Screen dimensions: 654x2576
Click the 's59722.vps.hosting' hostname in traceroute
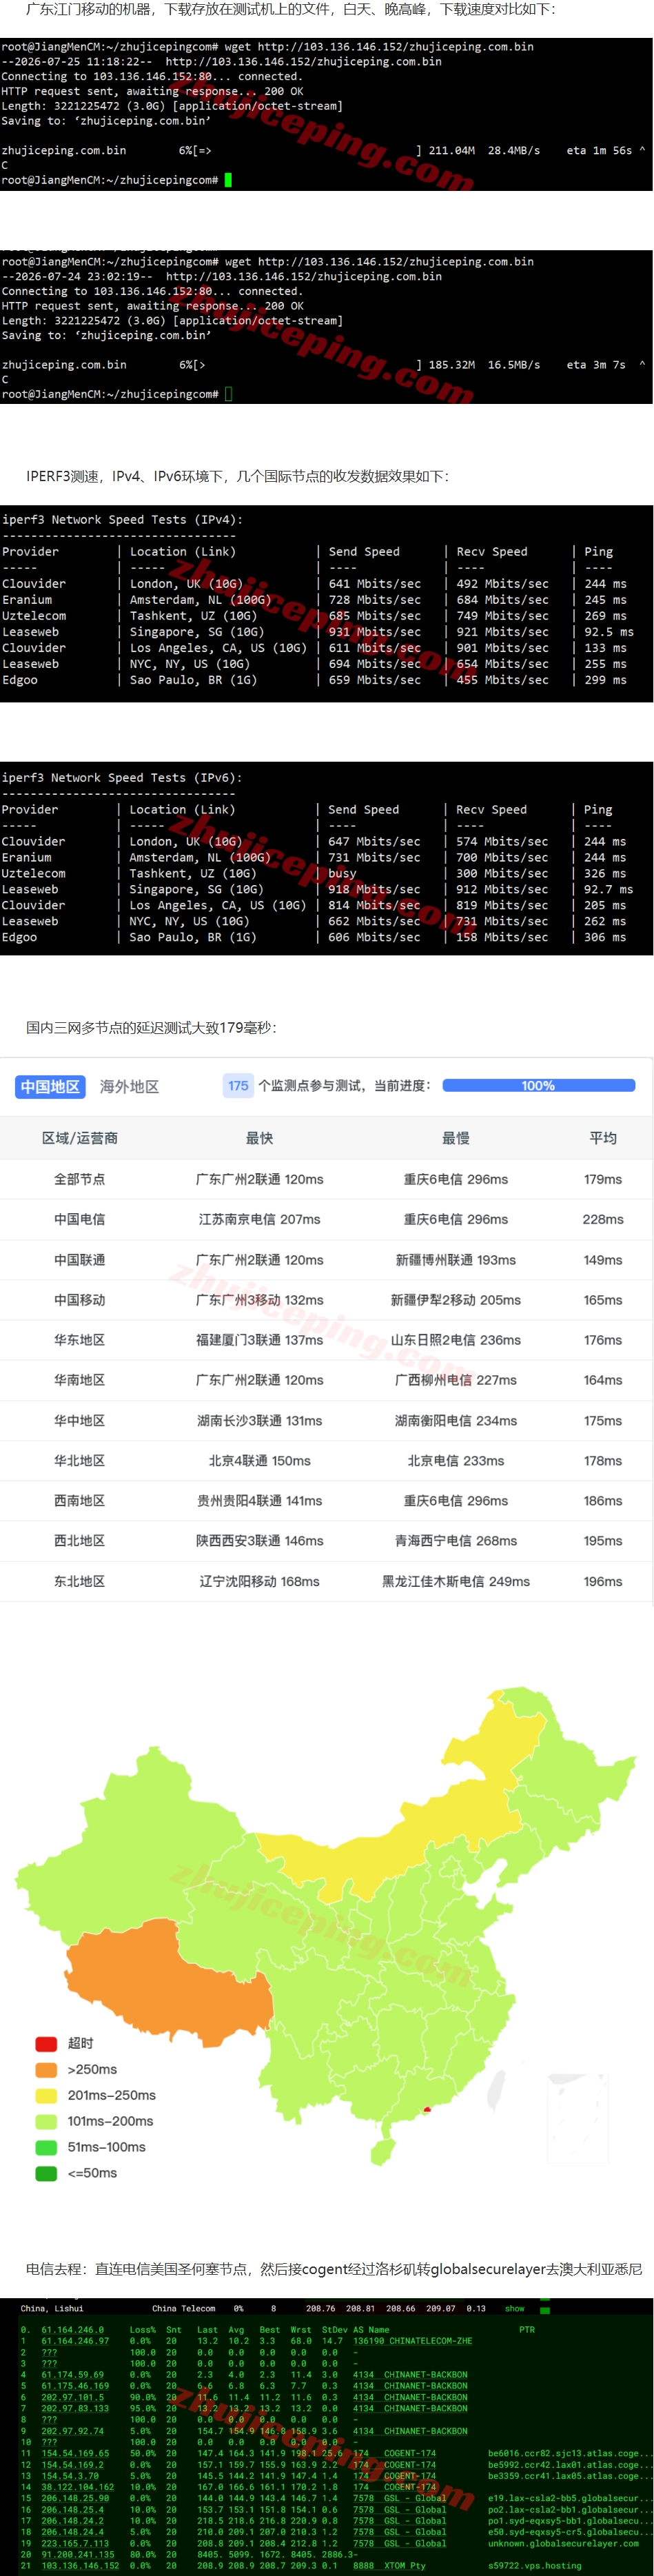(535, 2565)
